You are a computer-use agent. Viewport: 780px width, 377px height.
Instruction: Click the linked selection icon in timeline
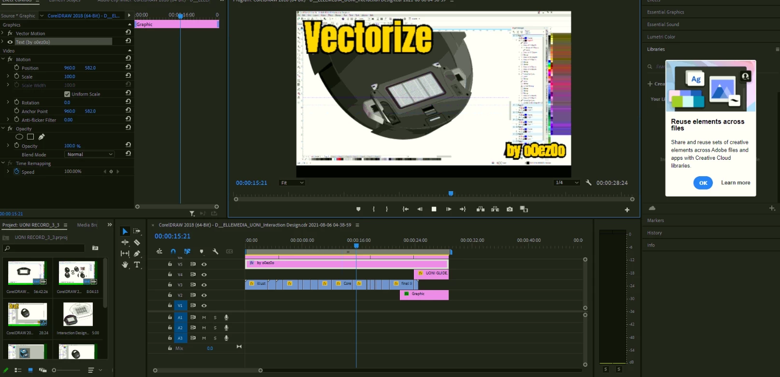[x=187, y=251]
